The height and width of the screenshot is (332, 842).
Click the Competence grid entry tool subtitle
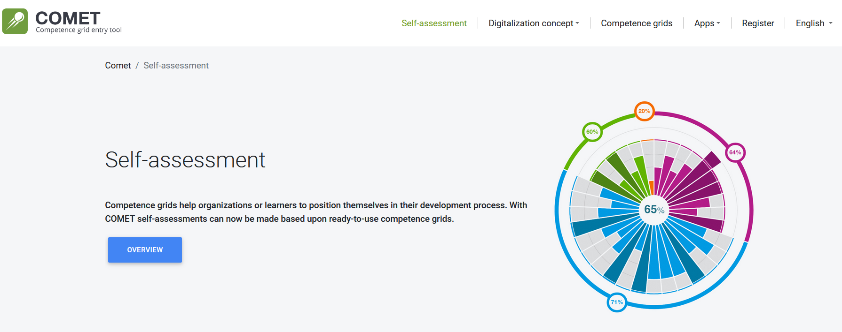point(79,30)
